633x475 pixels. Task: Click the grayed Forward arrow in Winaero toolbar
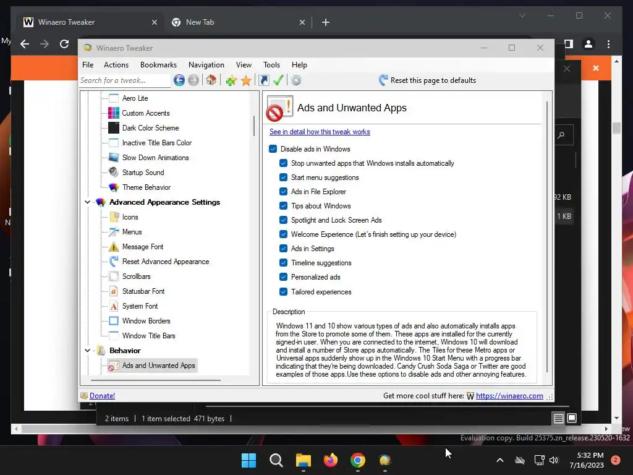pos(193,80)
